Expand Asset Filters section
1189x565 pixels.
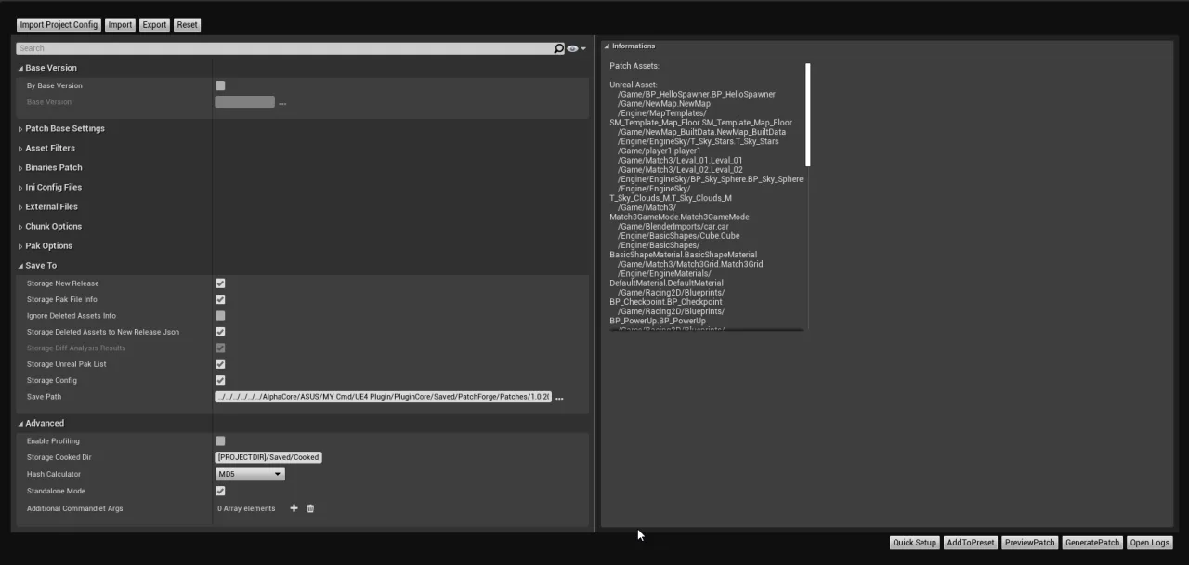(x=20, y=149)
